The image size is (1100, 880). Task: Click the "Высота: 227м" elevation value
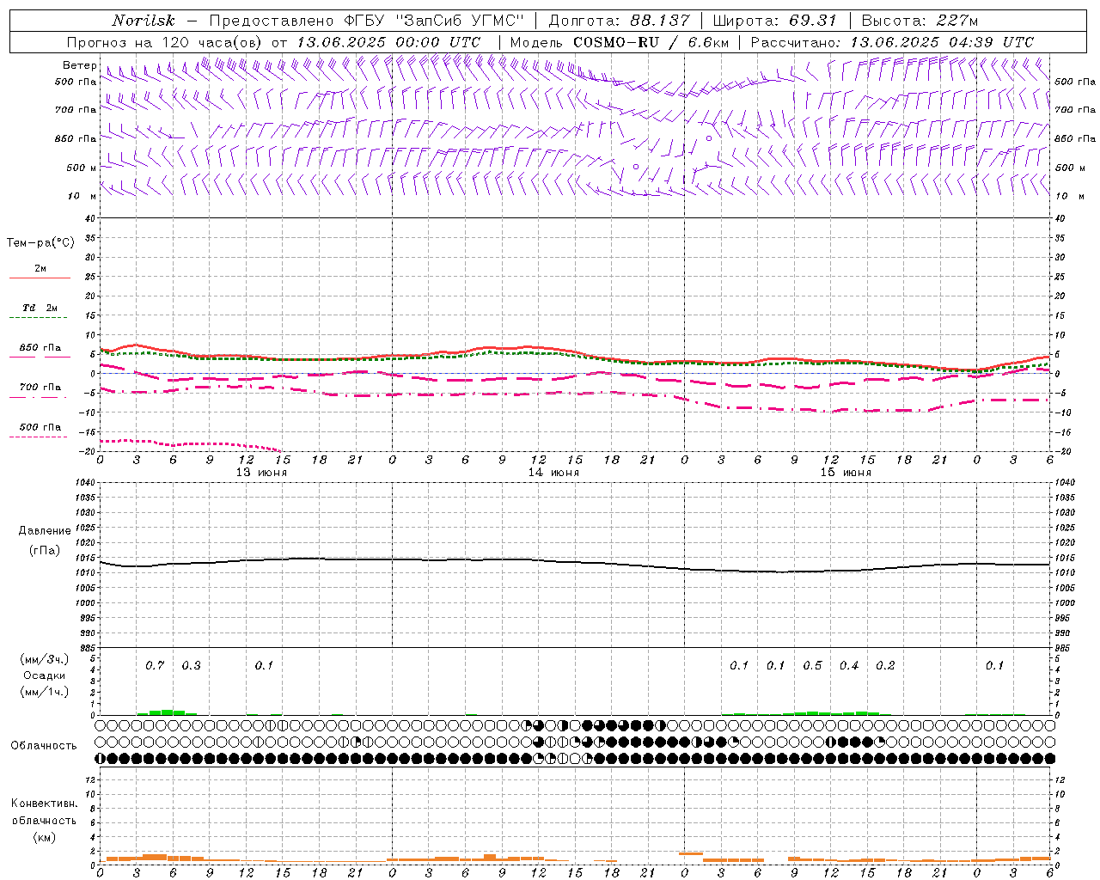(x=920, y=21)
